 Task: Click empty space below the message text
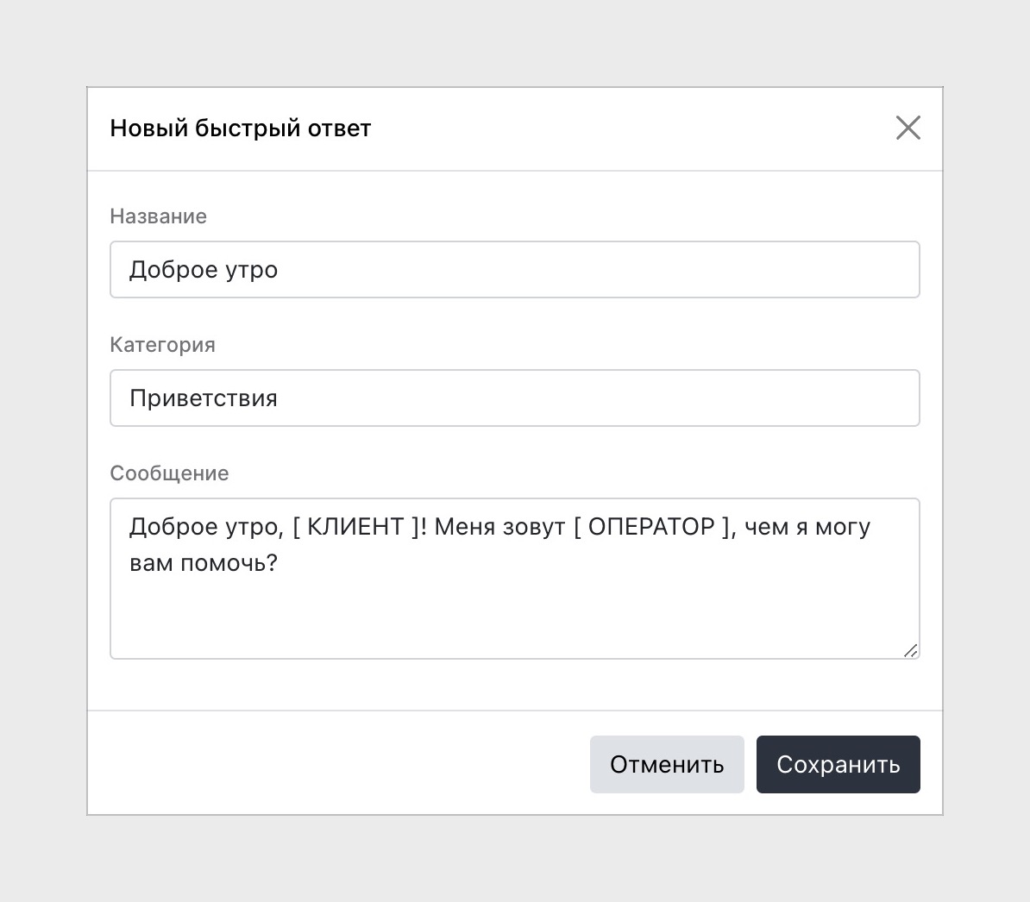point(514,617)
